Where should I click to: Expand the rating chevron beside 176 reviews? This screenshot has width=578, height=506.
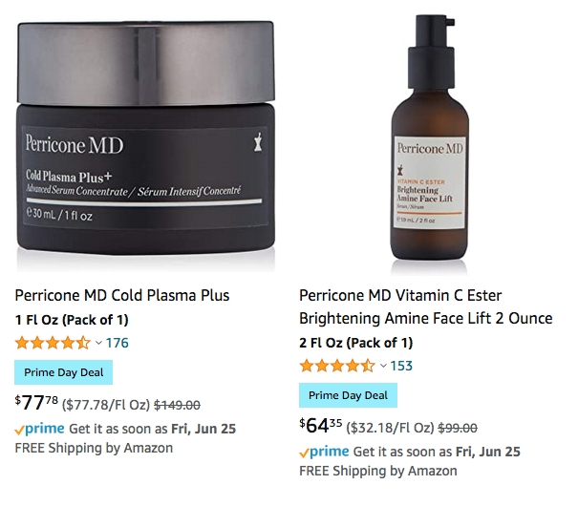point(98,344)
